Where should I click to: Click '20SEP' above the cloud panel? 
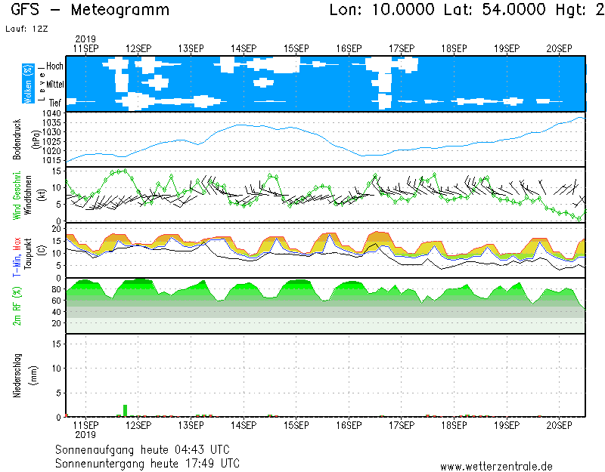tap(559, 49)
